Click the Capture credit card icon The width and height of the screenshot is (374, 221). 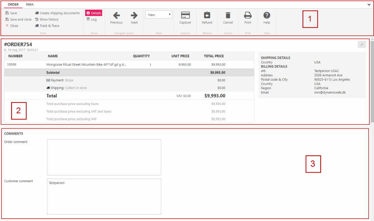(185, 15)
